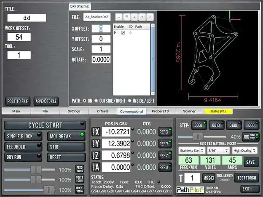Open the Stainless Steel material dropdown
Image resolution: width=263 pixels, height=197 pixels.
[192, 150]
